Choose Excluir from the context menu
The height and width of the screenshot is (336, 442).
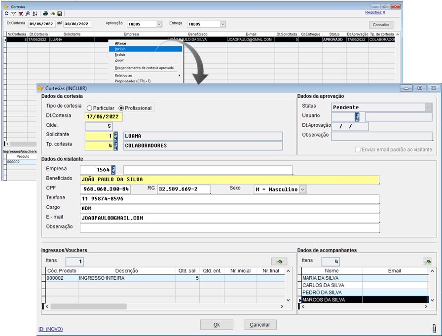120,55
